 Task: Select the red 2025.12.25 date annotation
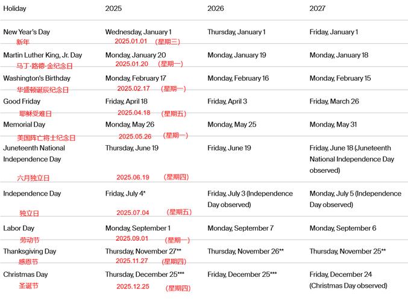pyautogui.click(x=133, y=287)
